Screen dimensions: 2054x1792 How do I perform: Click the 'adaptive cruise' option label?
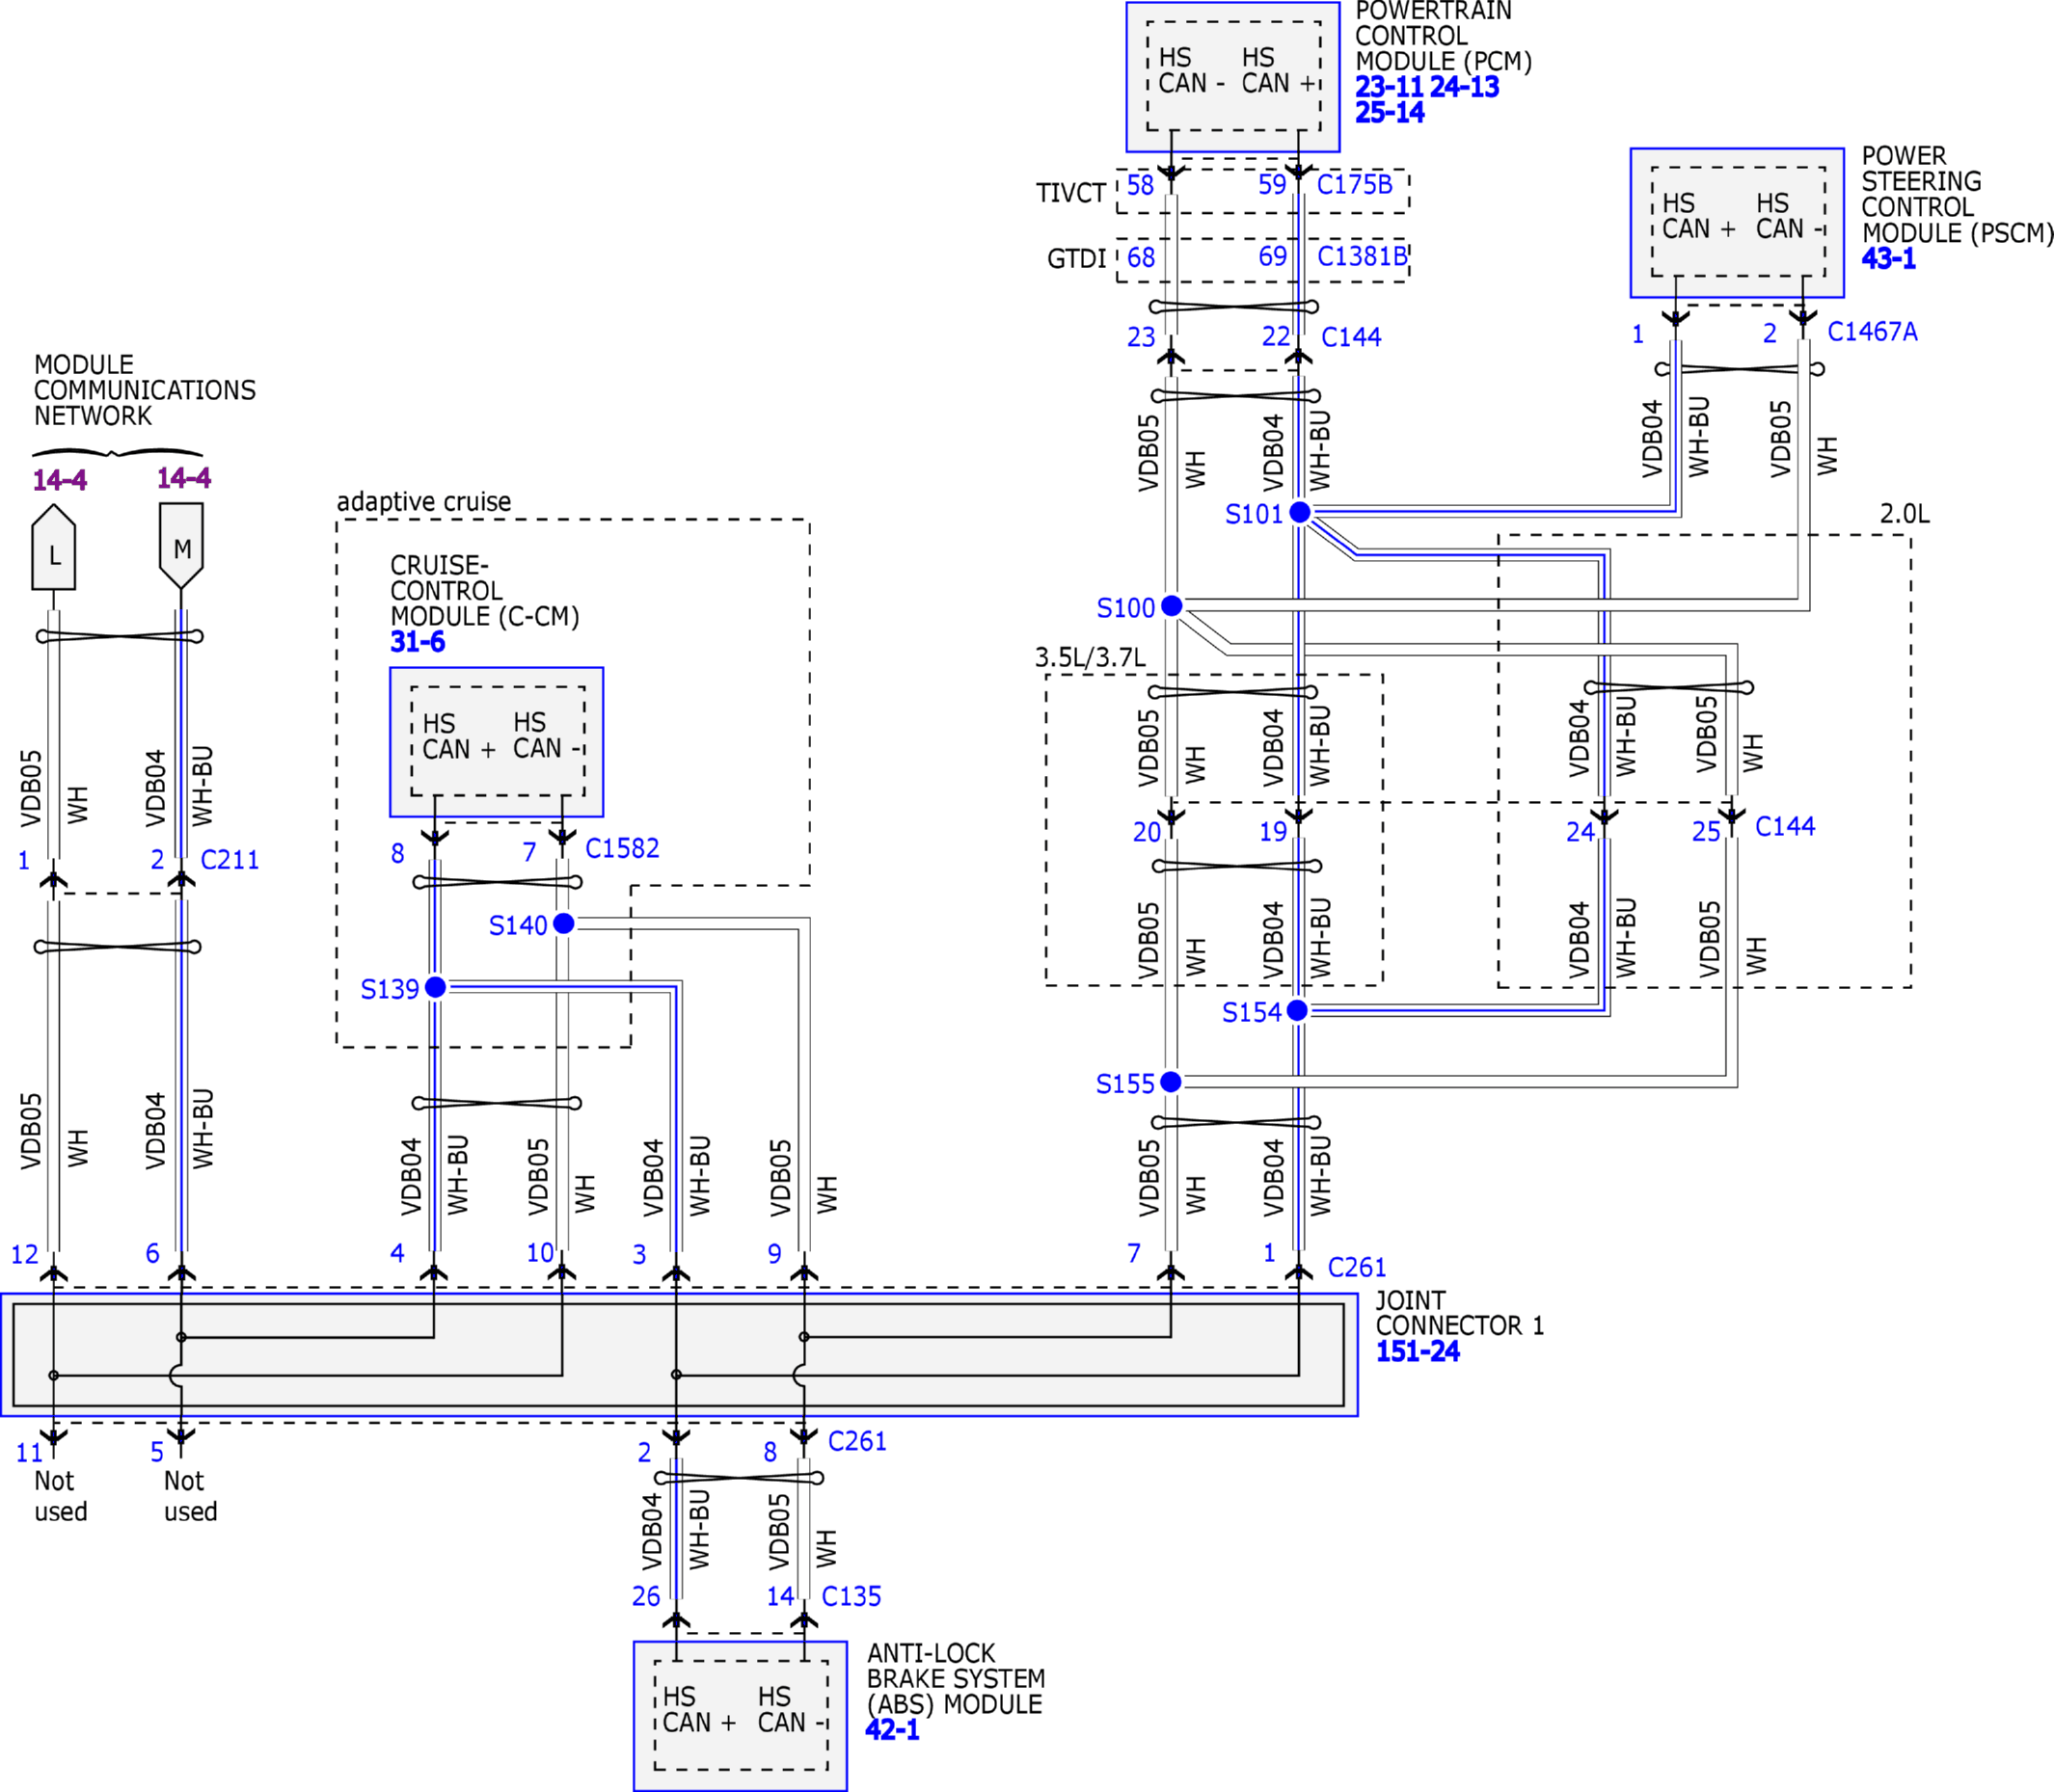423,502
